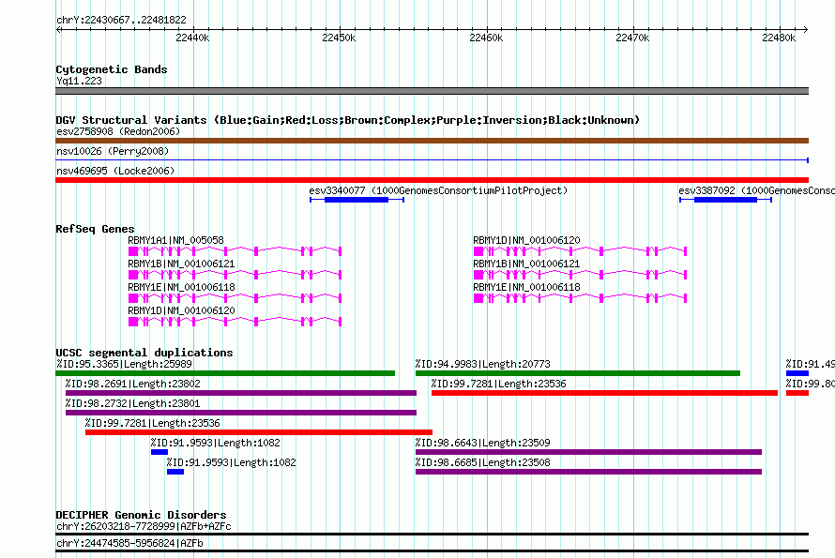The width and height of the screenshot is (835, 558).
Task: Click the %ID:98.6643|Length:23509 duplication label
Action: tap(483, 443)
